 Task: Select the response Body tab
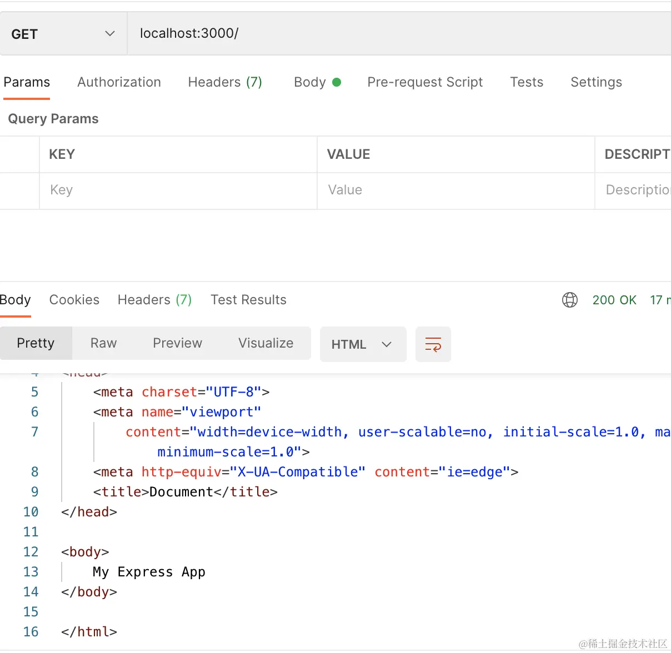(16, 300)
